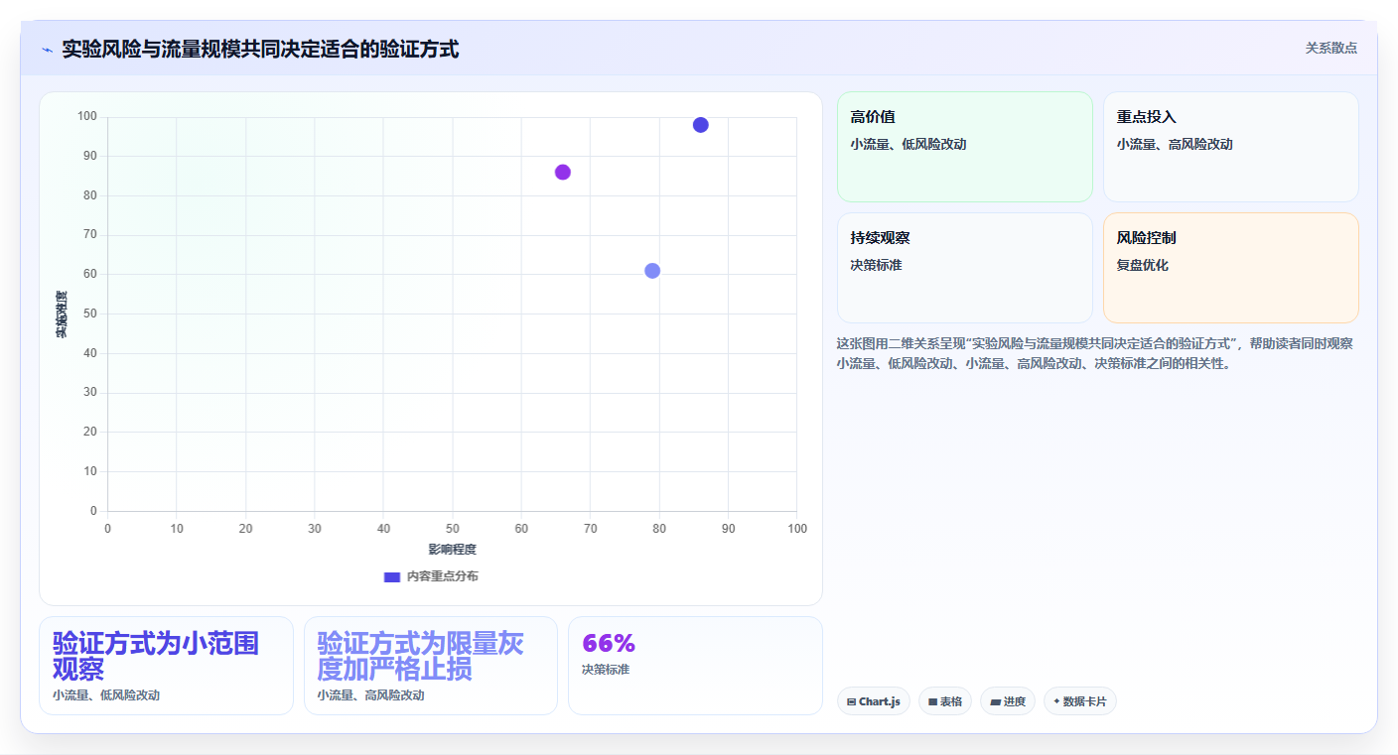The width and height of the screenshot is (1398, 755).
Task: Open the 高价值 quadrant card
Action: pos(965,147)
